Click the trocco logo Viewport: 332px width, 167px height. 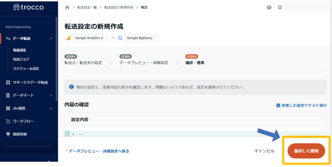tap(29, 7)
